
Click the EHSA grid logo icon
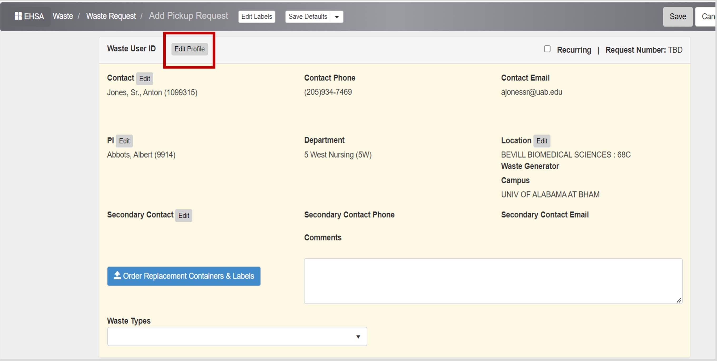pyautogui.click(x=18, y=16)
